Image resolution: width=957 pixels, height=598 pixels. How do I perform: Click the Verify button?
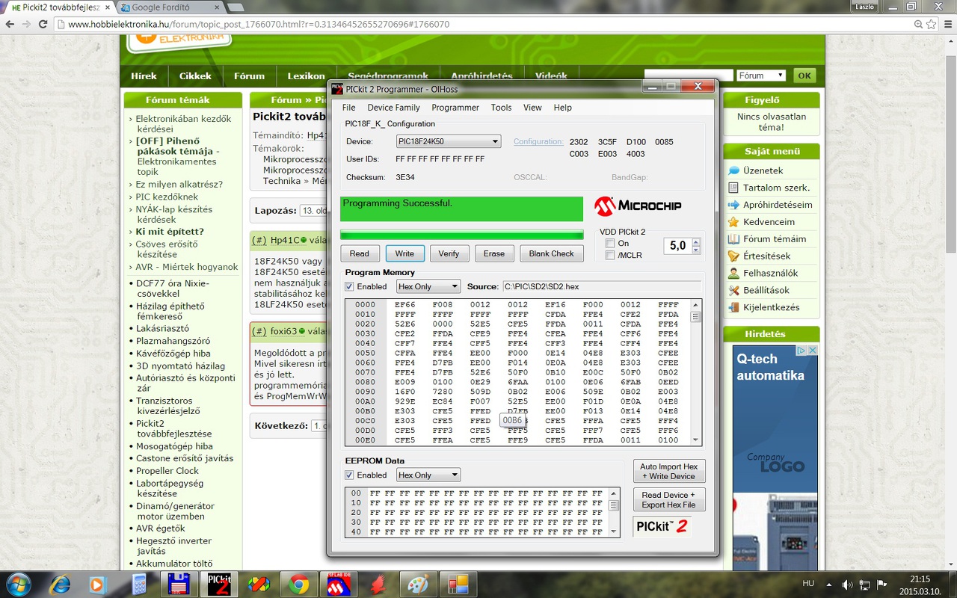[449, 253]
